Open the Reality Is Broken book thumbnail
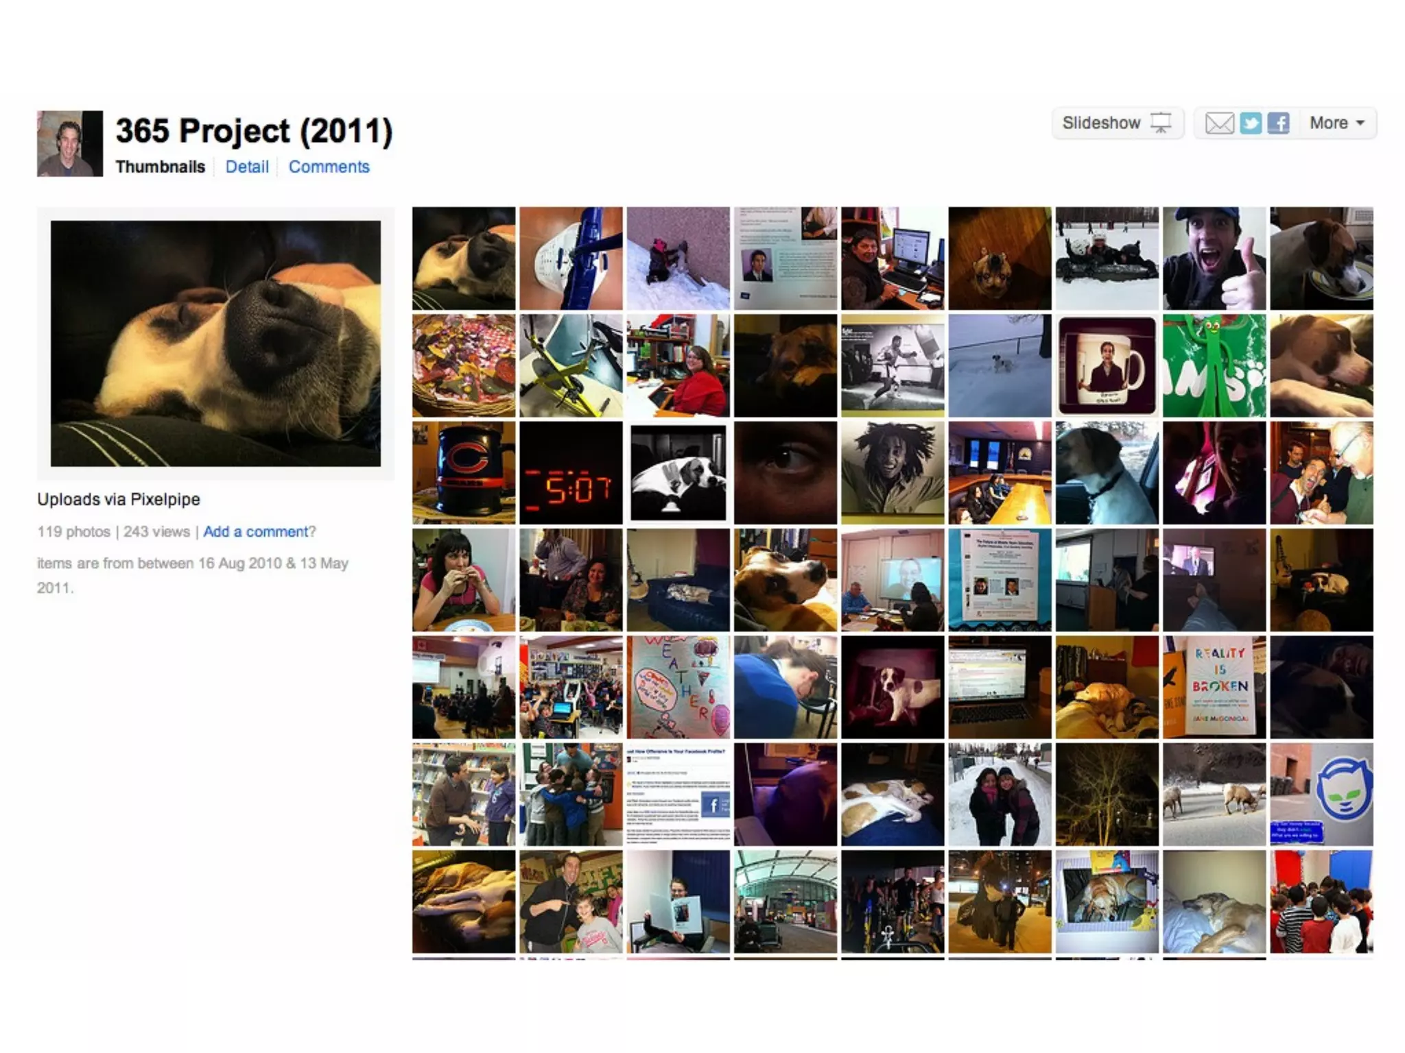This screenshot has height=1053, width=1405. click(1214, 687)
